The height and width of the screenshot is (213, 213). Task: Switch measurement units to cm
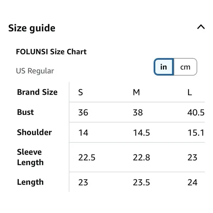click(x=185, y=67)
